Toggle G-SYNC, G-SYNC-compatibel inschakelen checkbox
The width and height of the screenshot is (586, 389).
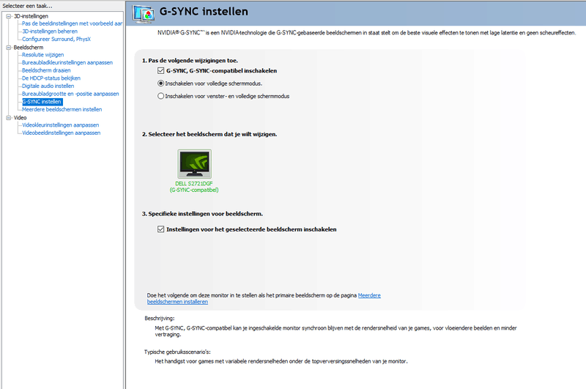160,70
